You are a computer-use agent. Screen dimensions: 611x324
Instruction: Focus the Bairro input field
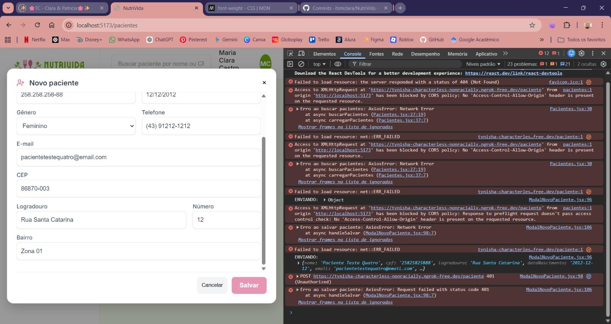tap(139, 251)
